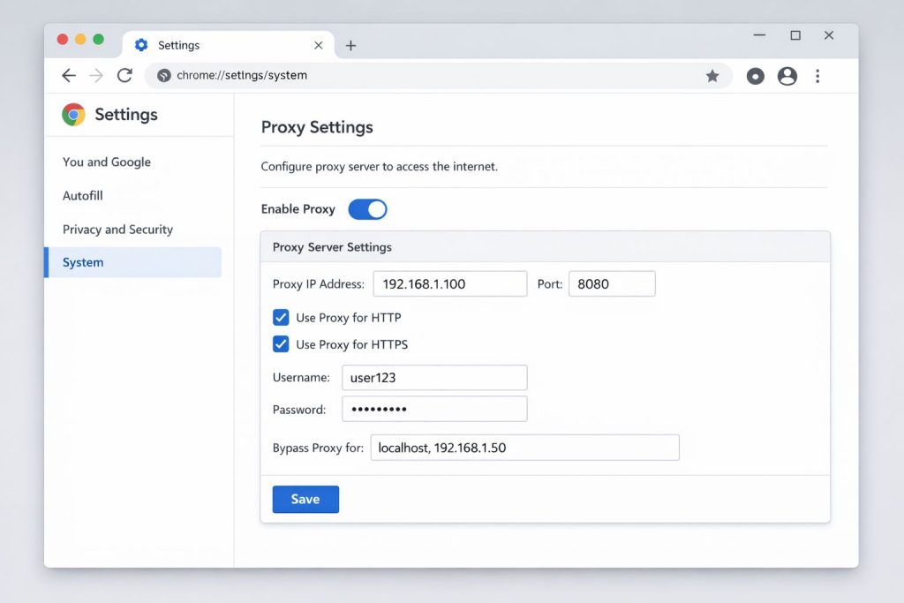Select the Settings tab

229,45
